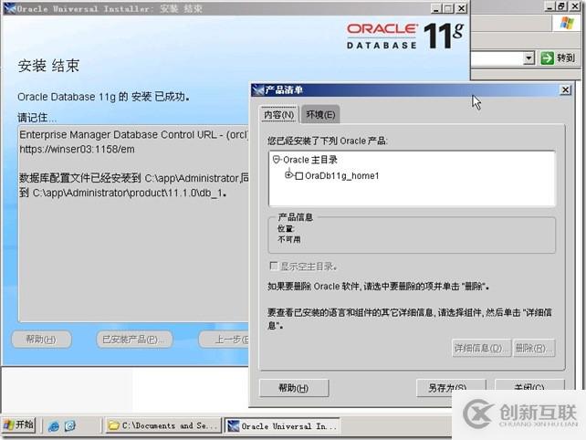Click 帮助(H) in the installer window
Screen dimensions: 586x440
41,340
